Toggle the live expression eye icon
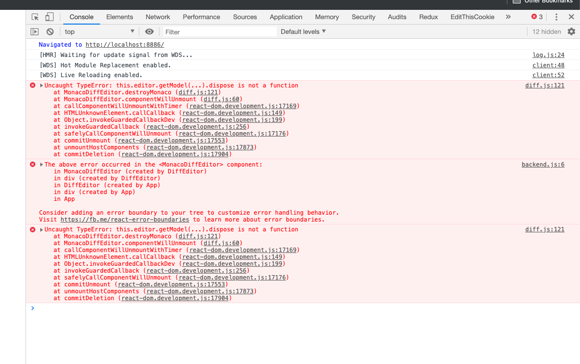Screen dimensions: 580x364 149,32
